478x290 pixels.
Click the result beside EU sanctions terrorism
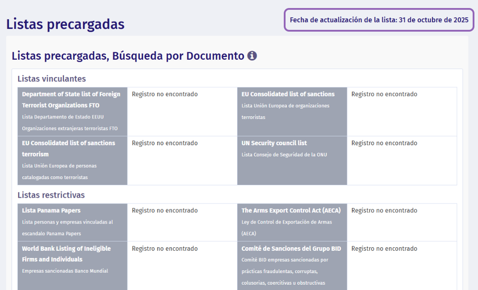point(165,143)
